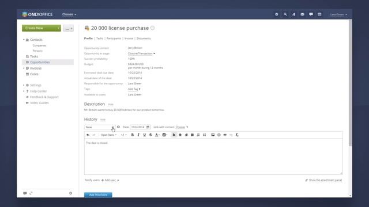Open the Lara Green user menu
Image resolution: width=369 pixels, height=207 pixels.
[338, 14]
